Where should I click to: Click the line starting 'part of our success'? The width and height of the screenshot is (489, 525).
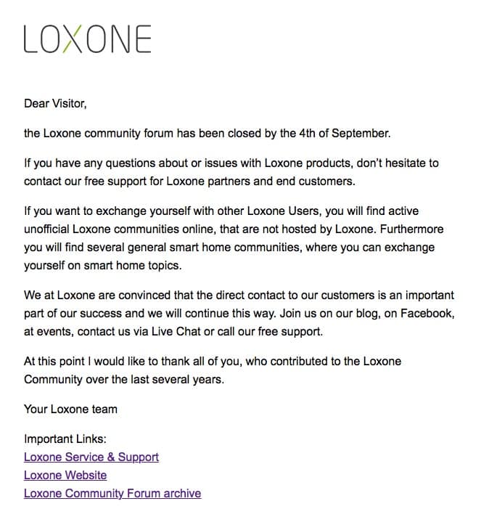point(239,314)
